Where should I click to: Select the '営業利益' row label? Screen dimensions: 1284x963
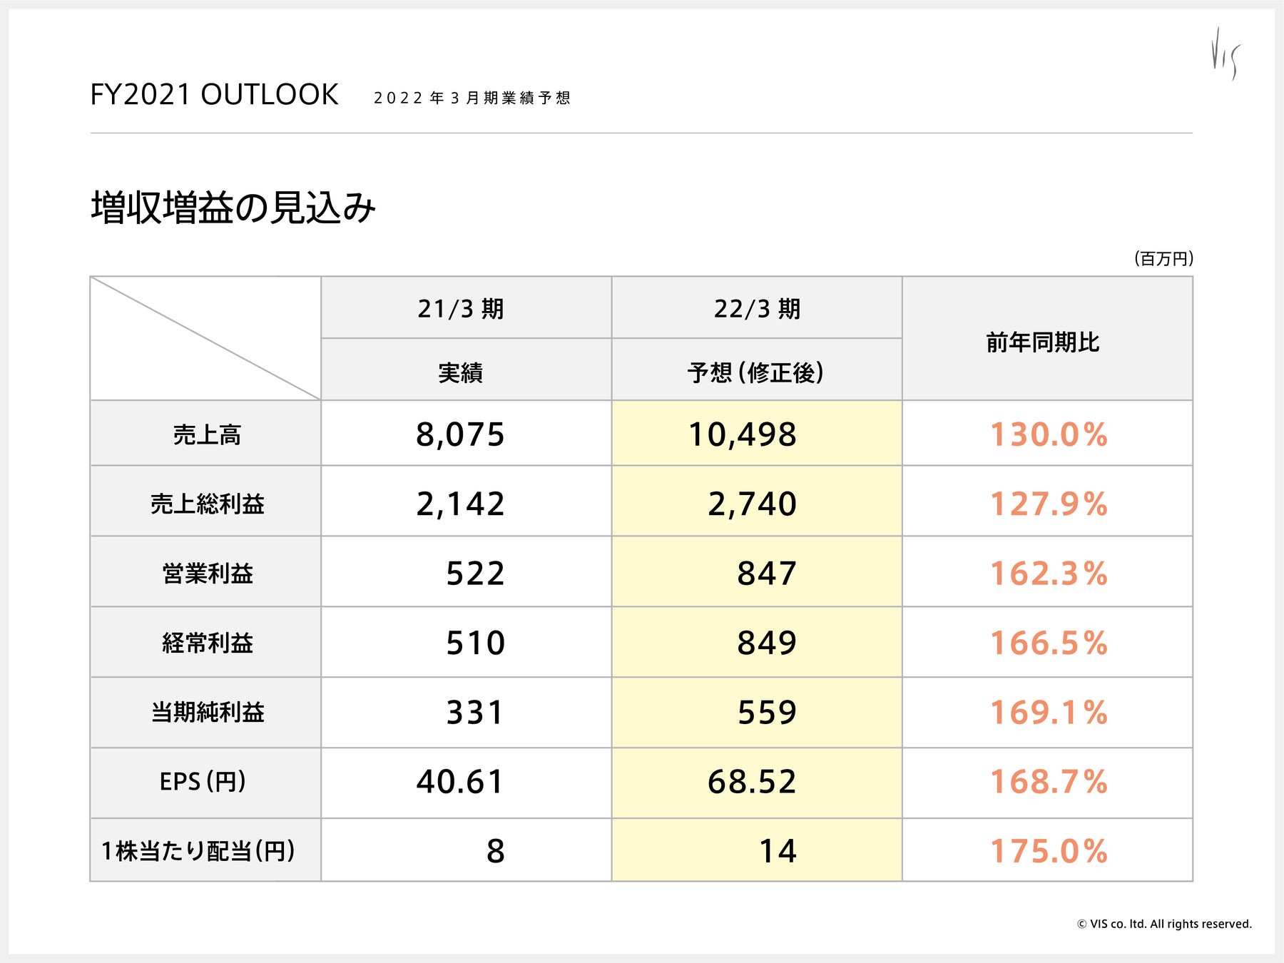207,573
